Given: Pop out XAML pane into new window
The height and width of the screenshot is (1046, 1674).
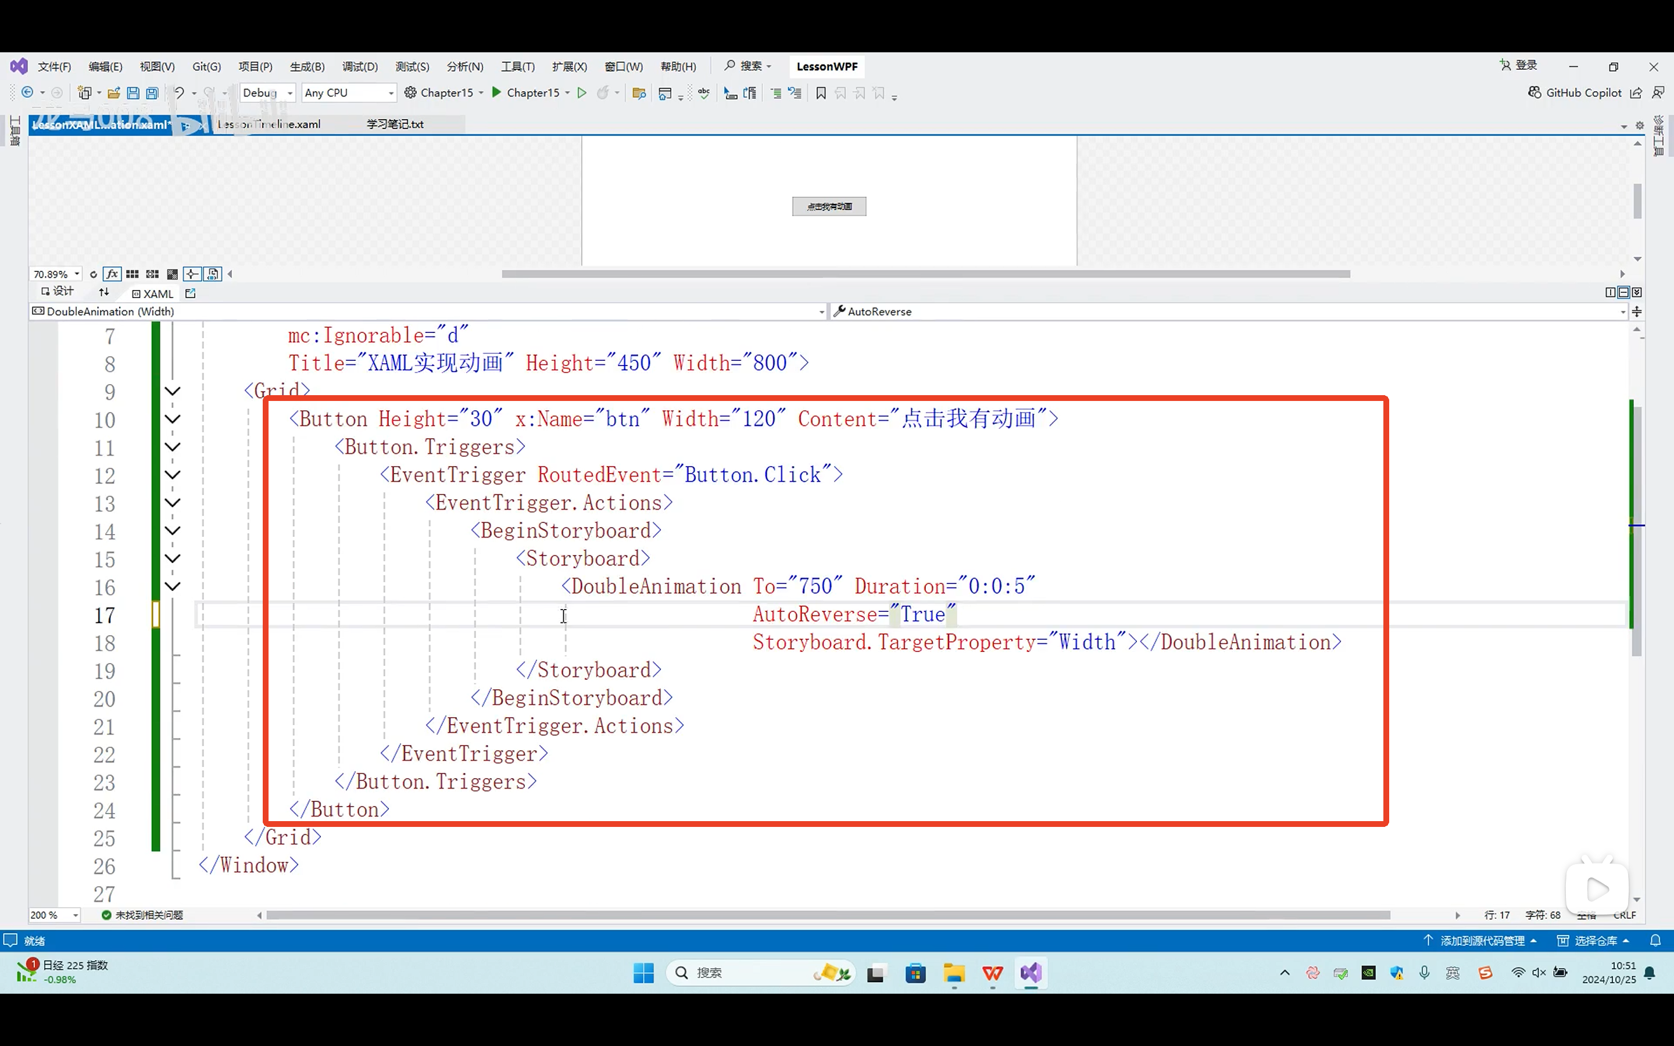Looking at the screenshot, I should (191, 293).
